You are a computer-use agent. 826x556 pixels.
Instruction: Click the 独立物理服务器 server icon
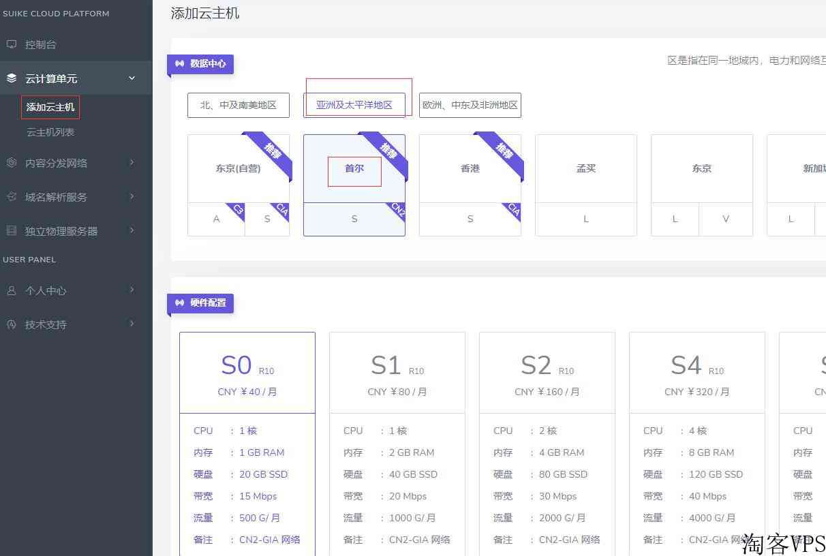coord(12,231)
